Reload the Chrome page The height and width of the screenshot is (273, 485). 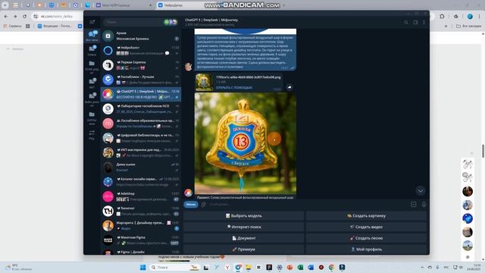[24, 16]
